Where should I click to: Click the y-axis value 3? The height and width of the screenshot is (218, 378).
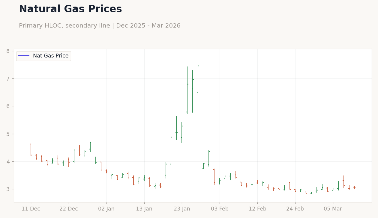(8, 189)
